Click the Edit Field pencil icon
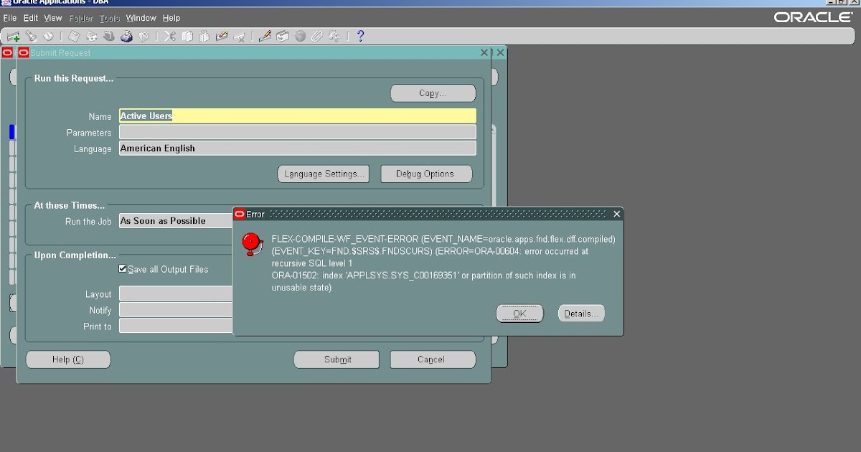Viewport: 861px width, 452px height. pos(265,37)
